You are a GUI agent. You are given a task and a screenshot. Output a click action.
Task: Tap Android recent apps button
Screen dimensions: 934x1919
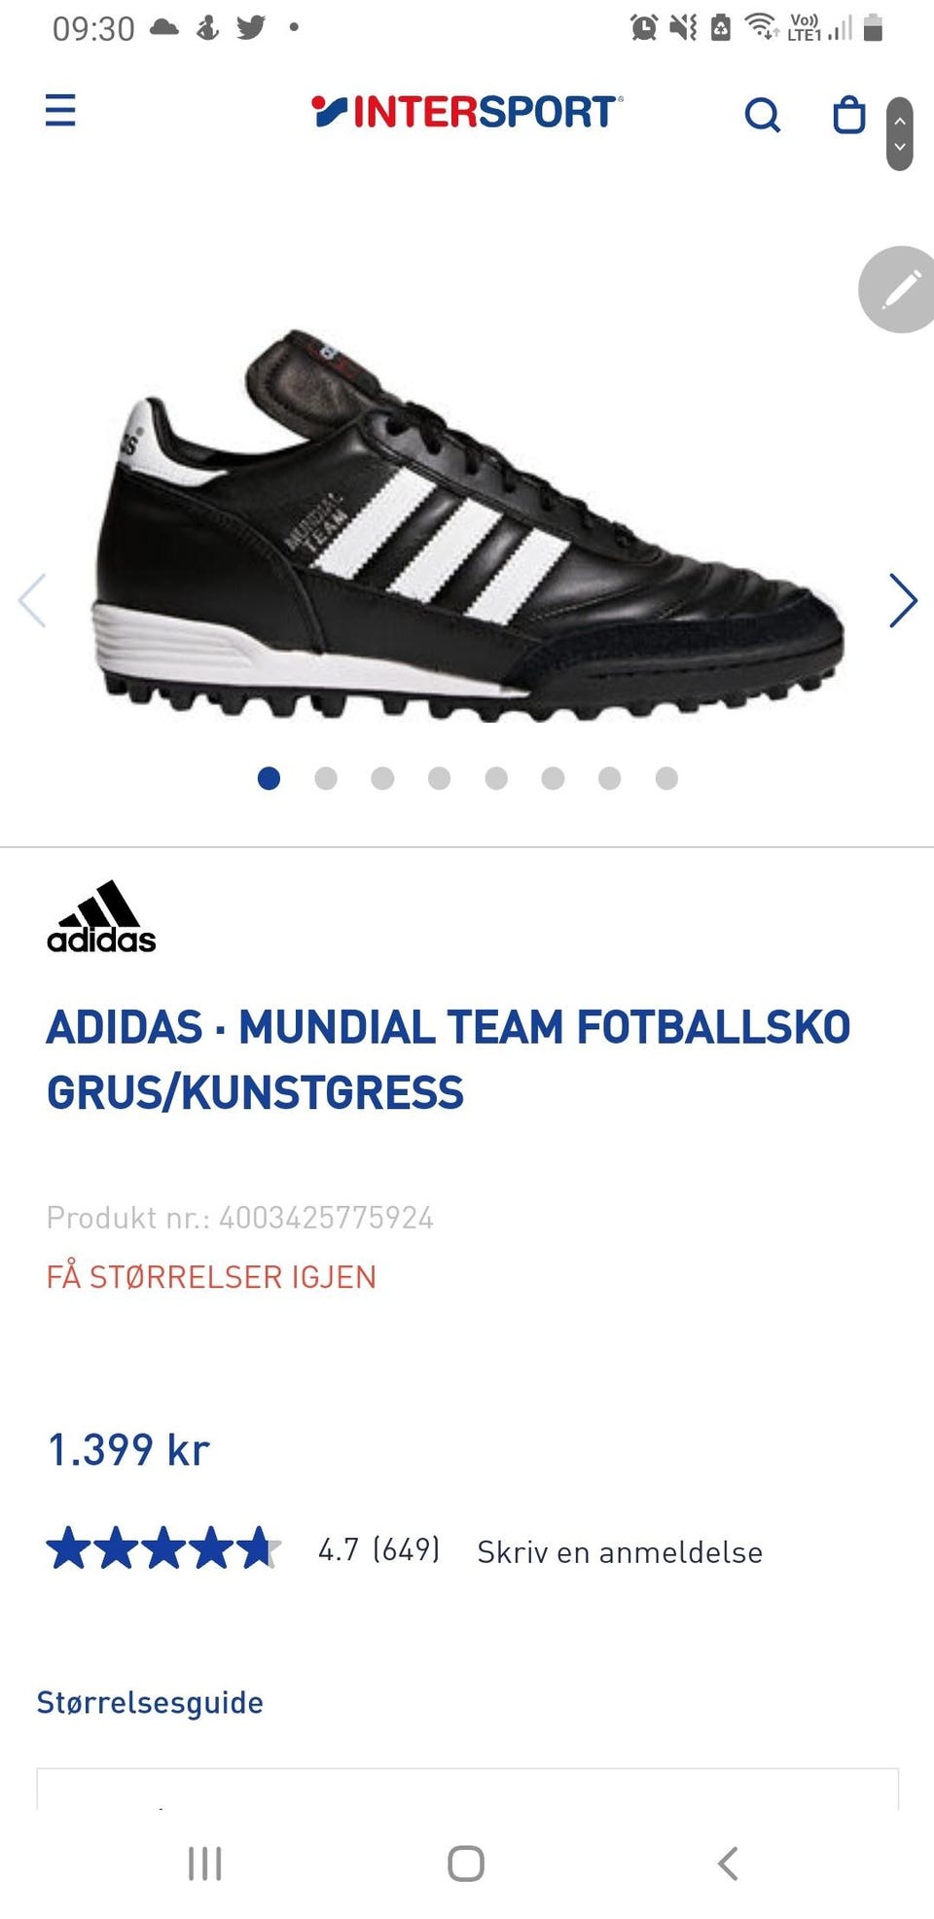[205, 1864]
